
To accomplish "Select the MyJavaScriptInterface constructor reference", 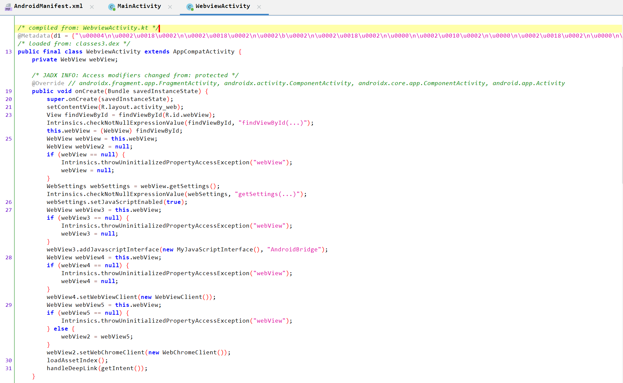I will [214, 249].
